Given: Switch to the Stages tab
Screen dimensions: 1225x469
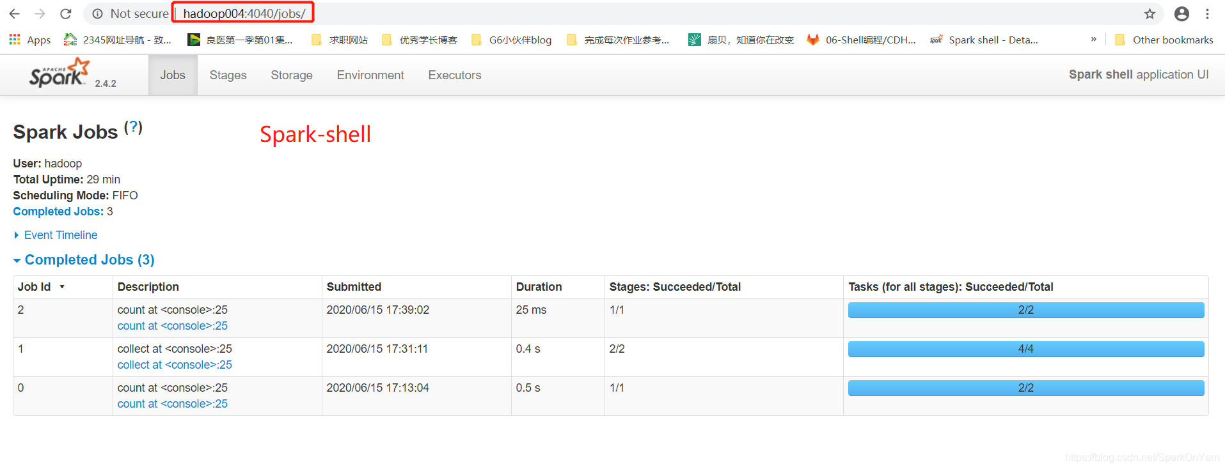Looking at the screenshot, I should coord(228,75).
